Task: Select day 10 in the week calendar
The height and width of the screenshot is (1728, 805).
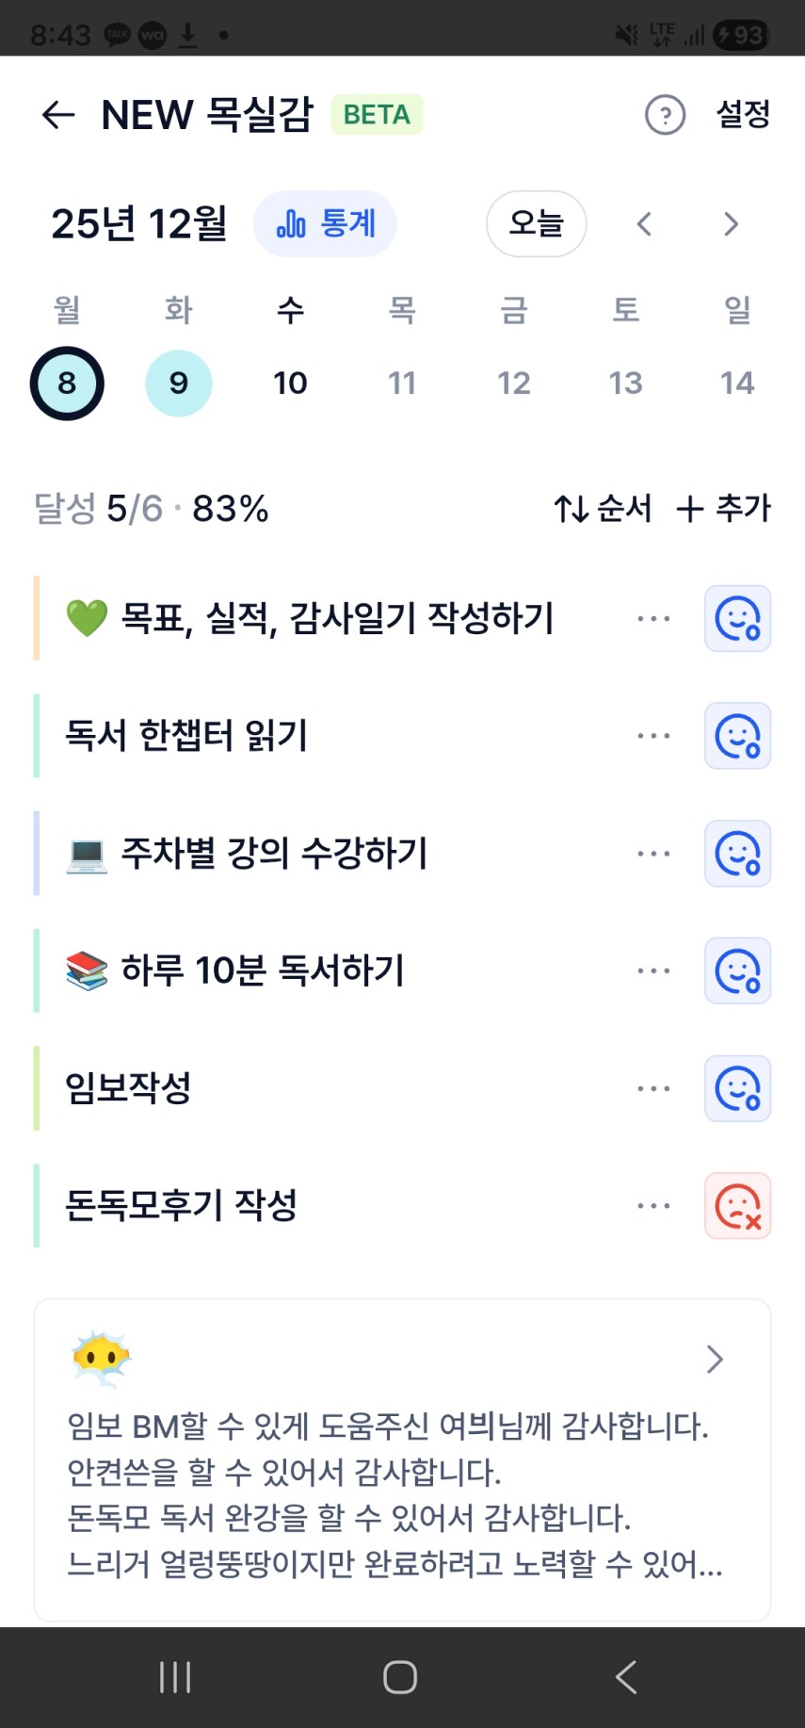Action: (290, 383)
